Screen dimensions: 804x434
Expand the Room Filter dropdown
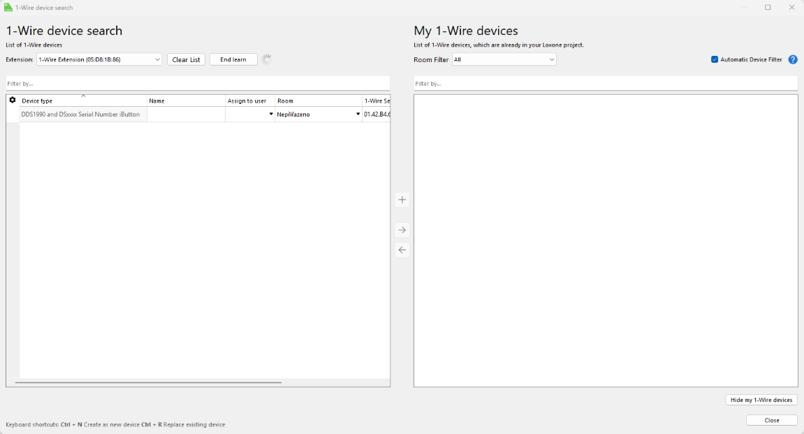[x=504, y=60]
